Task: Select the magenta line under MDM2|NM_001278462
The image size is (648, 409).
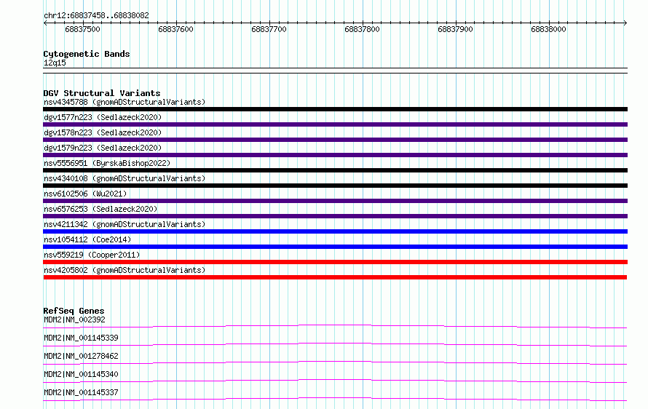Action: coord(335,362)
